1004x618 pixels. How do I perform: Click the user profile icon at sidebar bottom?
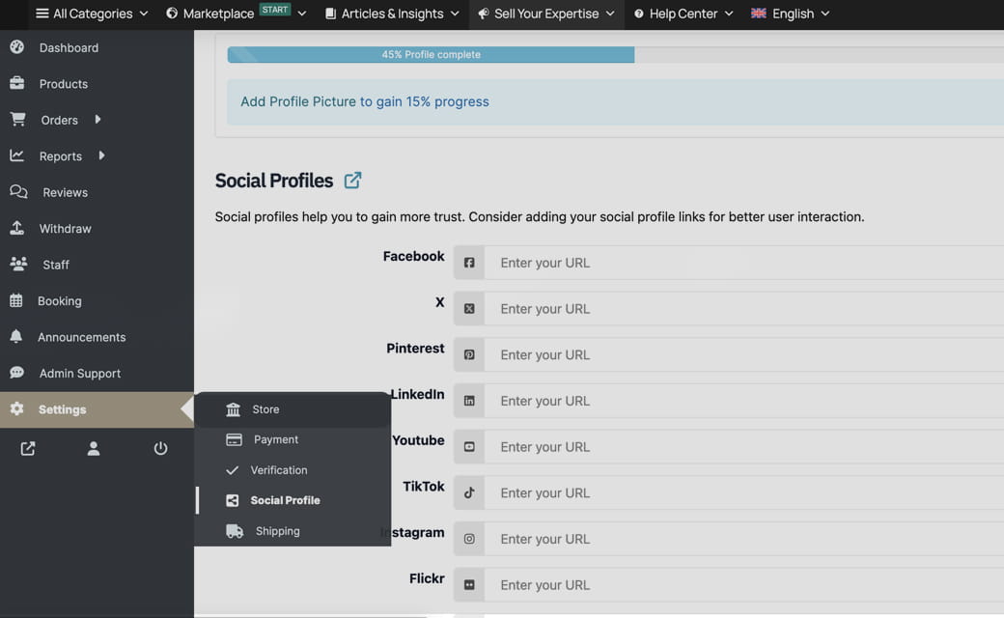(93, 448)
